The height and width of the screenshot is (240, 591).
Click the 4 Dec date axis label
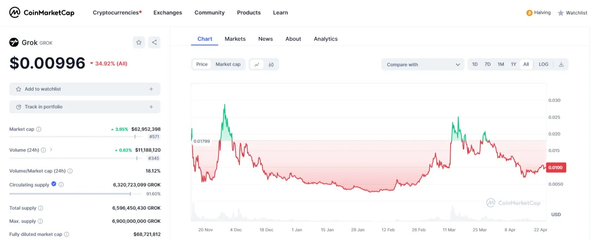[x=236, y=230]
